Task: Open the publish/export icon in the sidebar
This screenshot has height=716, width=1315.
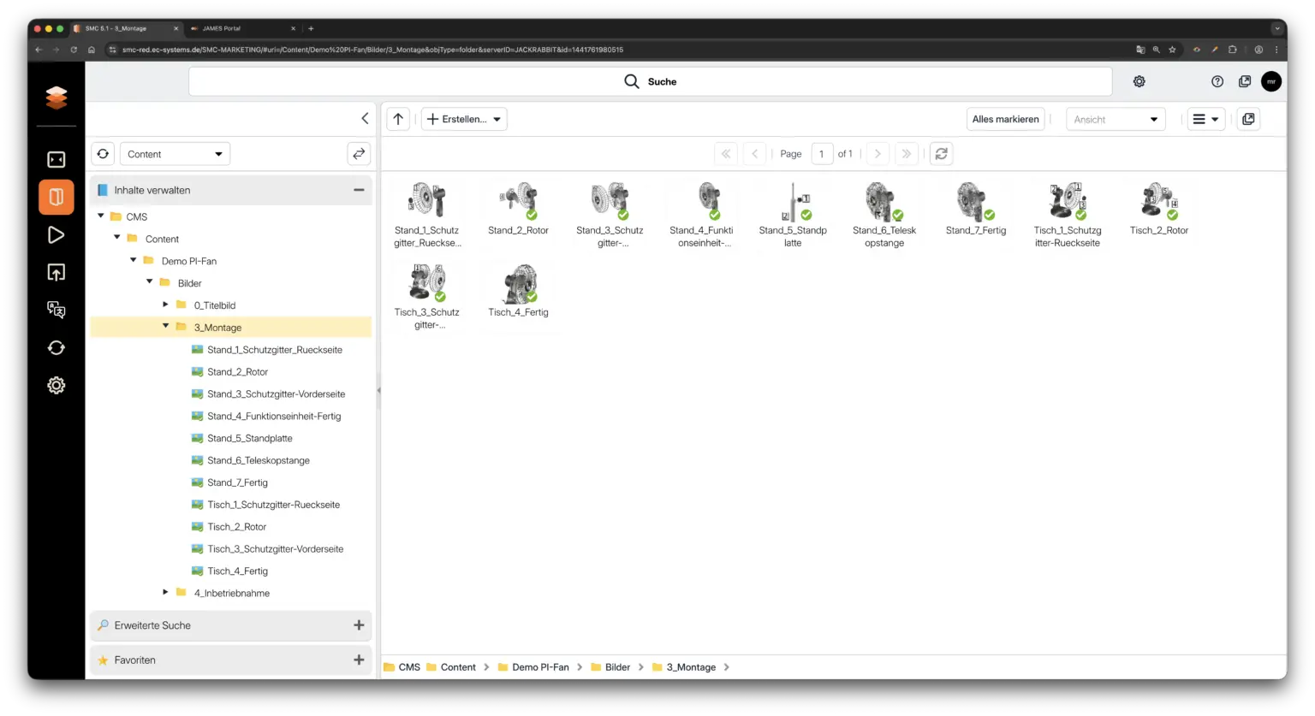Action: tap(56, 272)
